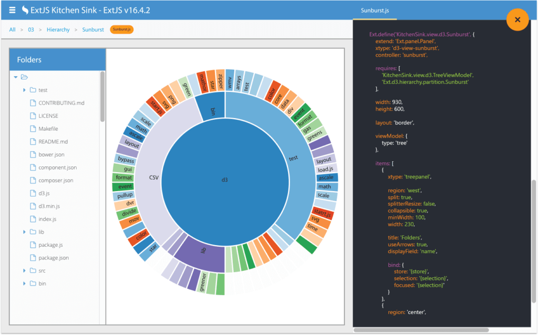Viewport: 538px width, 335px height.
Task: Expand the test folder node
Action: point(24,90)
